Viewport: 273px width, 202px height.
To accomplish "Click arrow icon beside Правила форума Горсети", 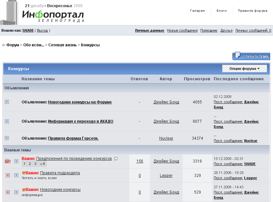I will pyautogui.click(x=7, y=138).
